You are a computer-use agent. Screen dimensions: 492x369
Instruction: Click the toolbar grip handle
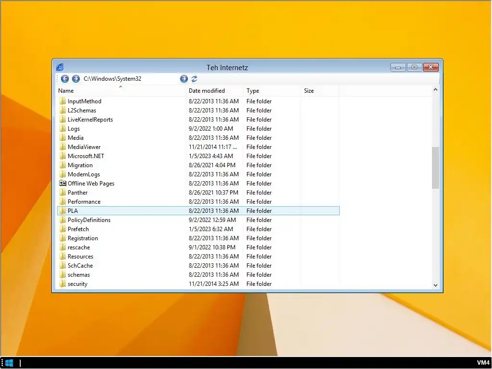[58, 79]
